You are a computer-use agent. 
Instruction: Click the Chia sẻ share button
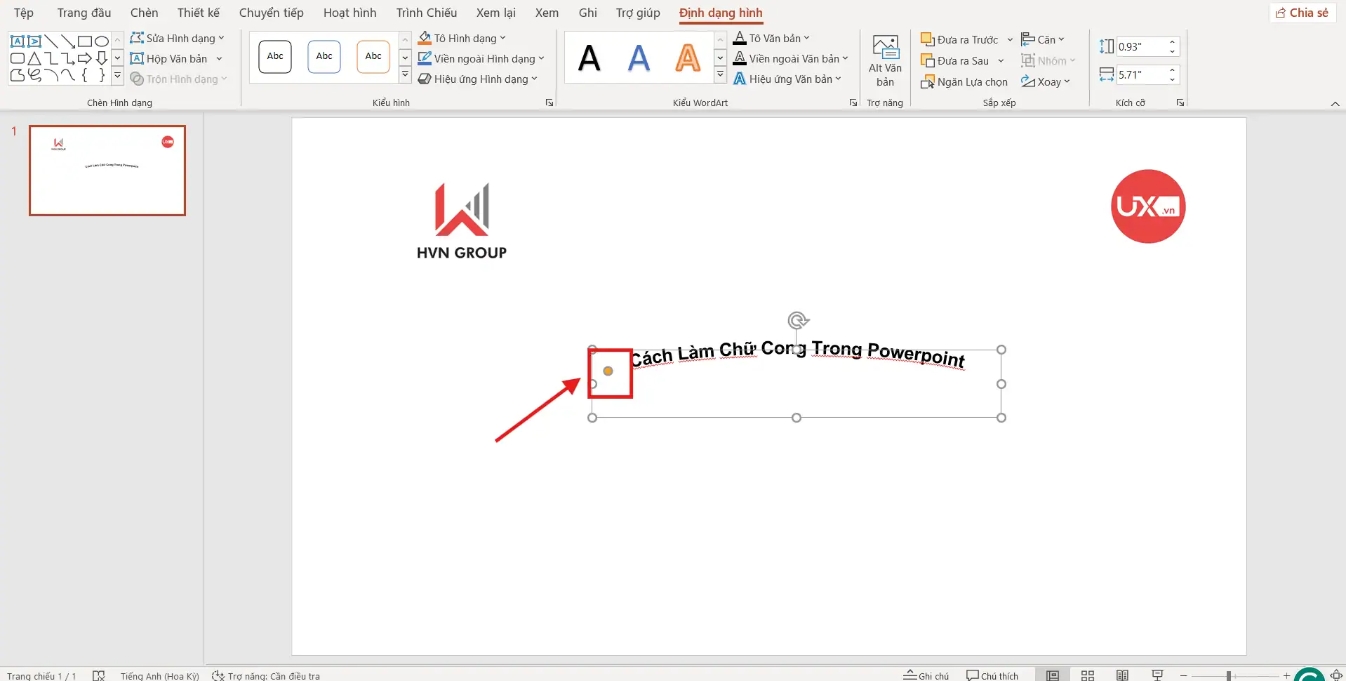1302,13
